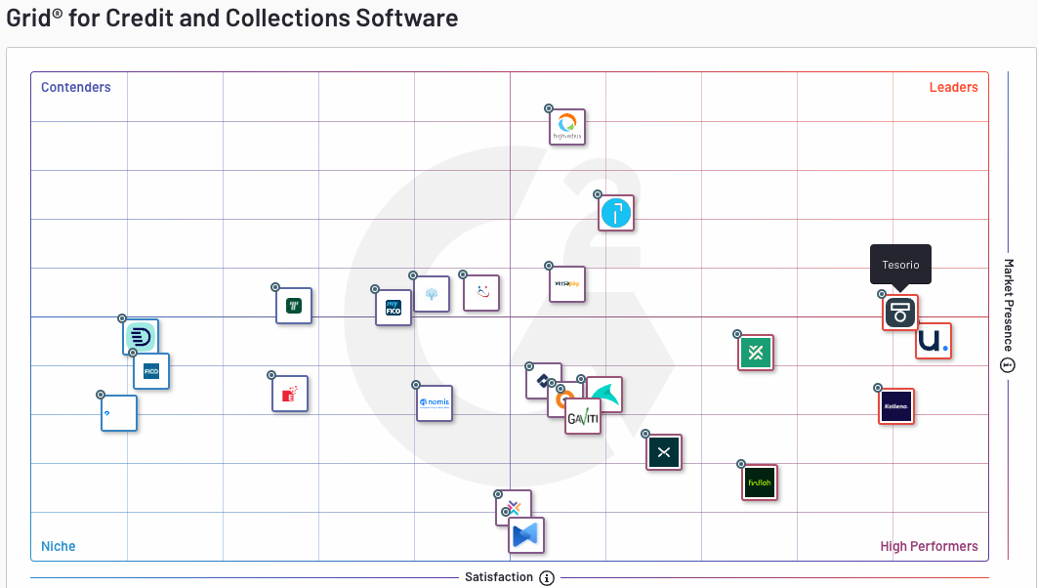This screenshot has height=588, width=1038.
Task: Click the Gaviti logo tile
Action: [x=583, y=417]
